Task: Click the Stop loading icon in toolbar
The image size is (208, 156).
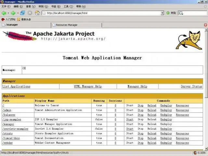Action: [30, 13]
